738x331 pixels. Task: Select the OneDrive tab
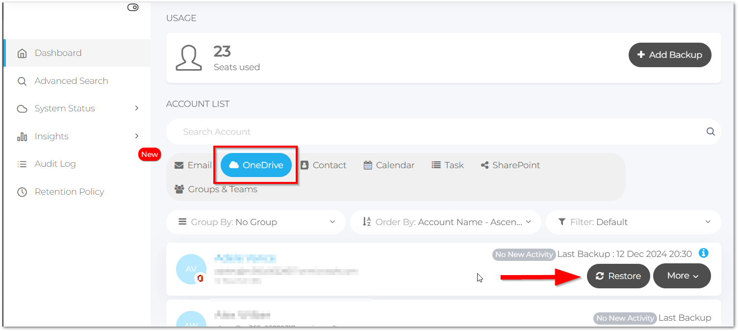[x=256, y=165]
